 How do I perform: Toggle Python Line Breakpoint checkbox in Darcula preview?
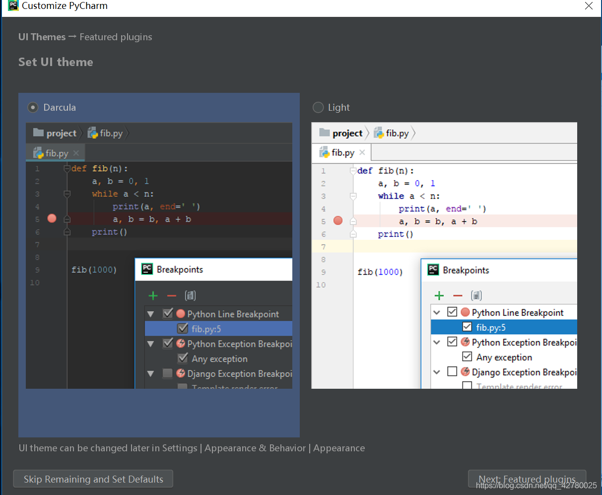click(x=168, y=313)
